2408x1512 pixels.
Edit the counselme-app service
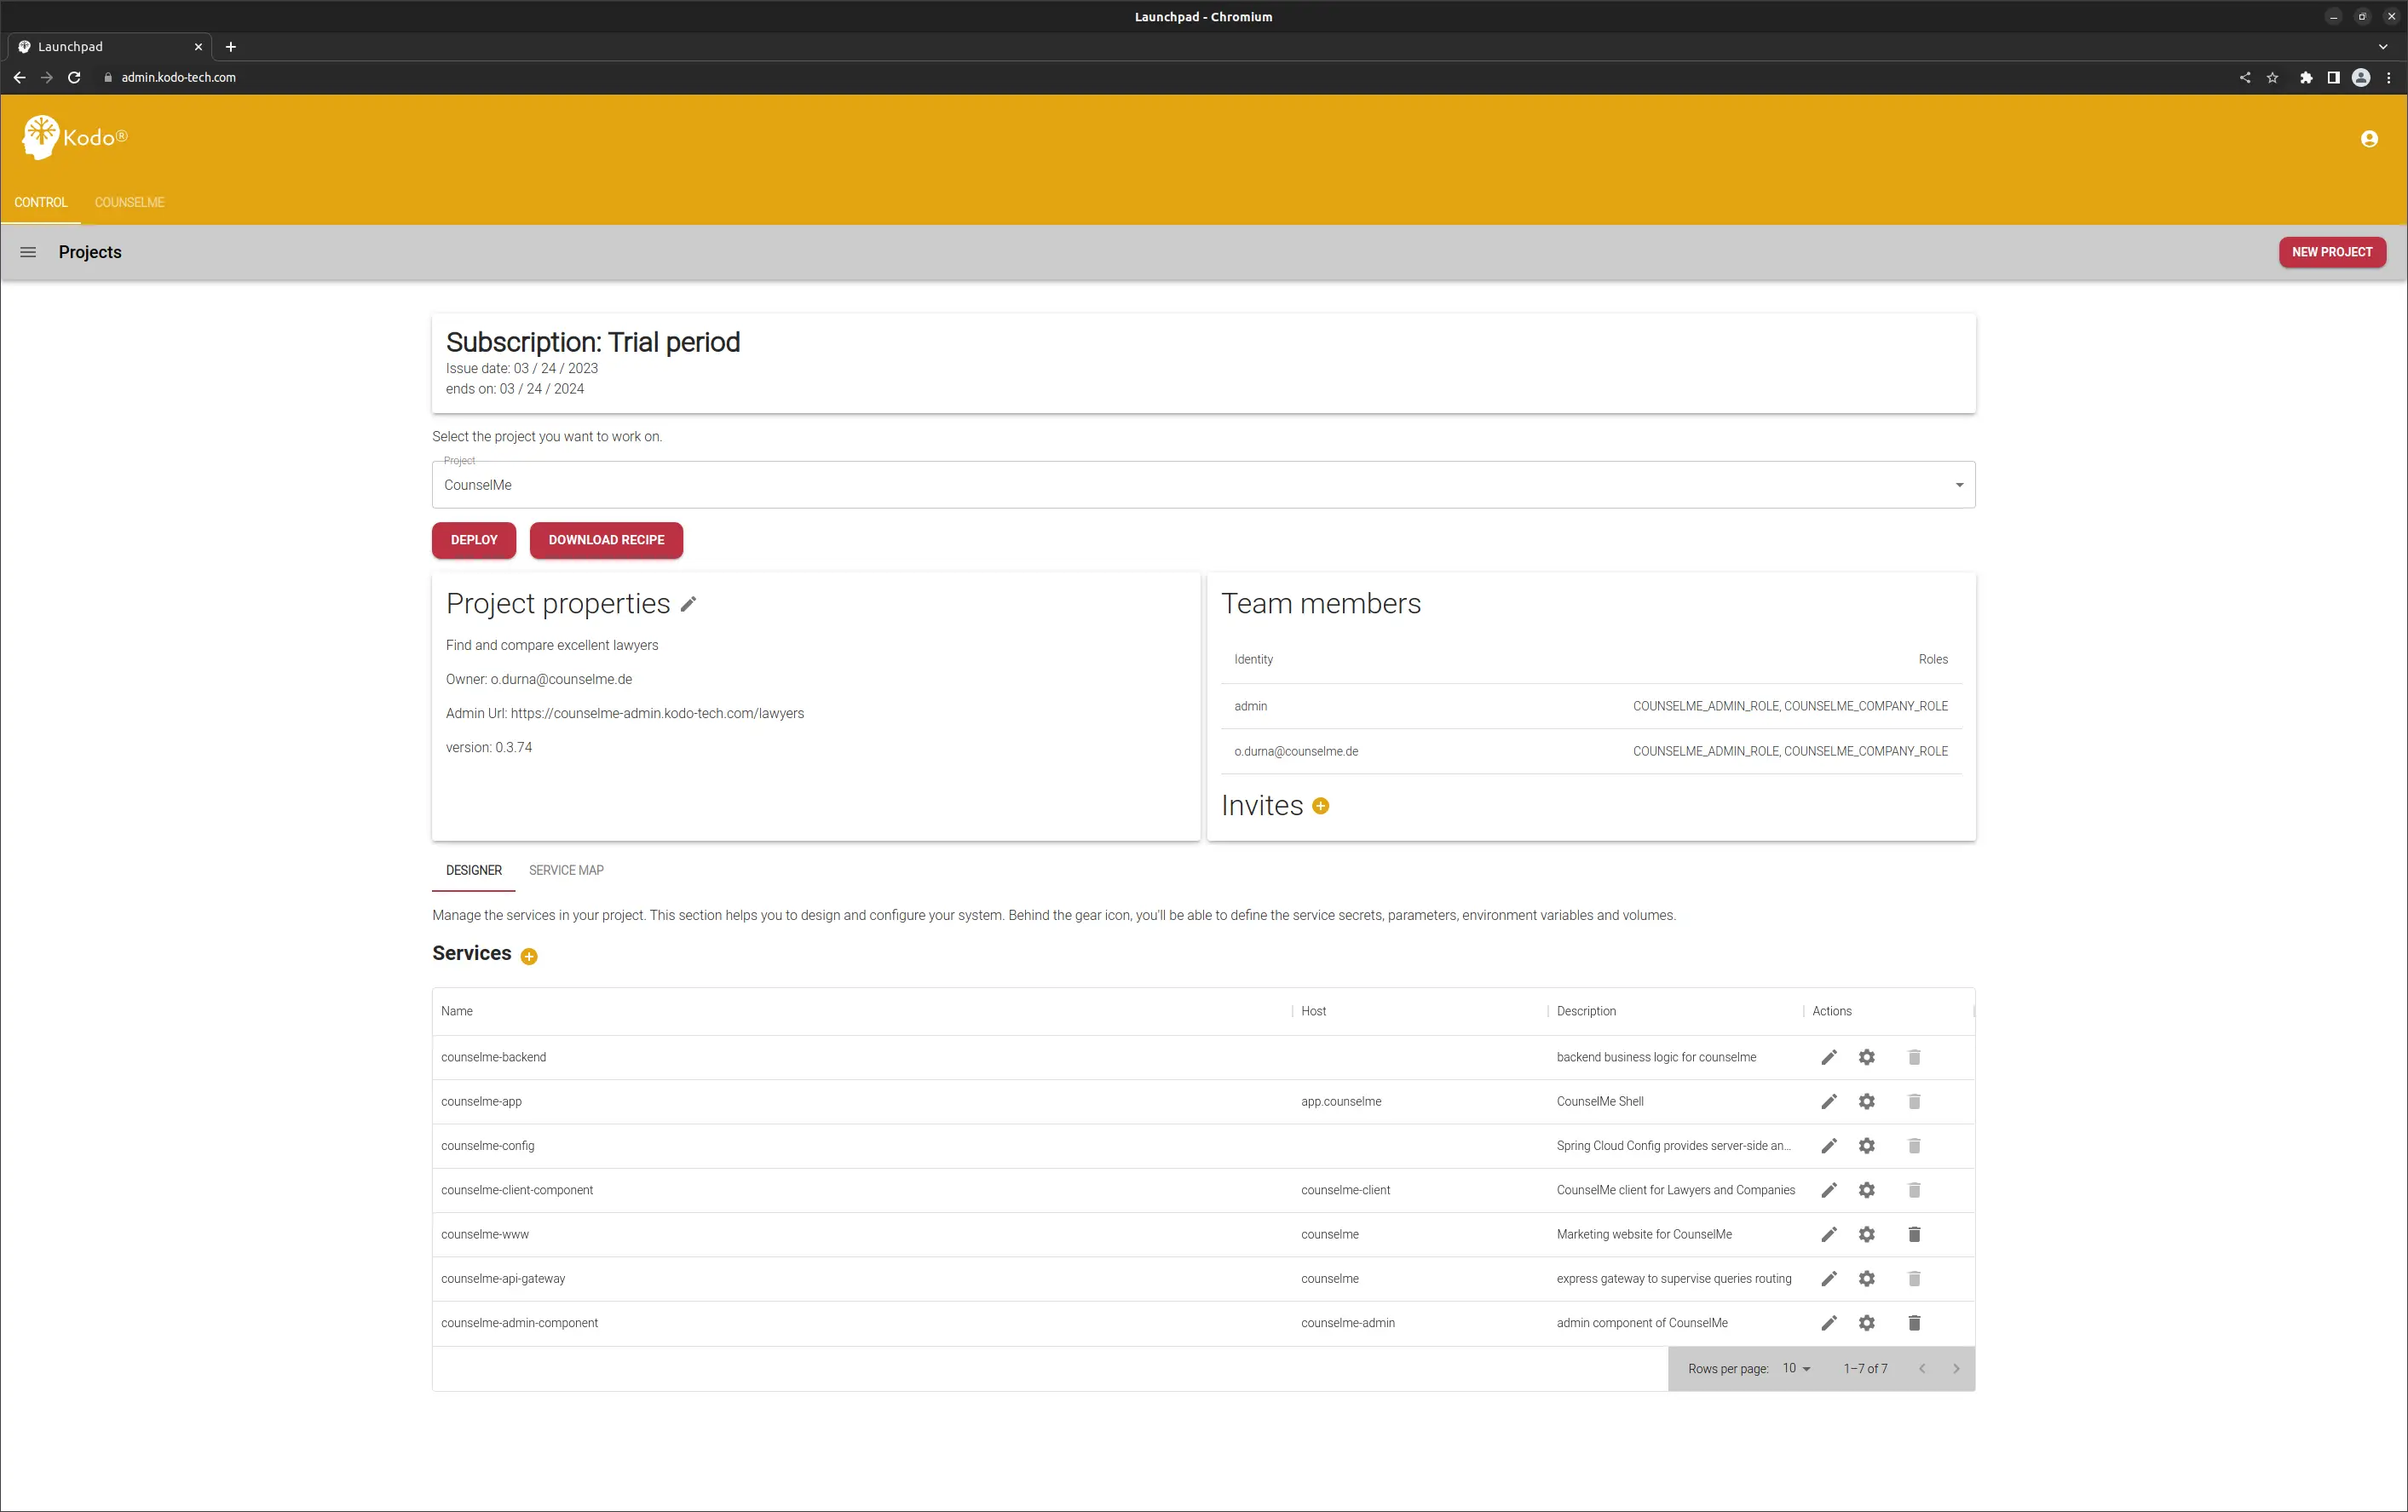pos(1828,1101)
